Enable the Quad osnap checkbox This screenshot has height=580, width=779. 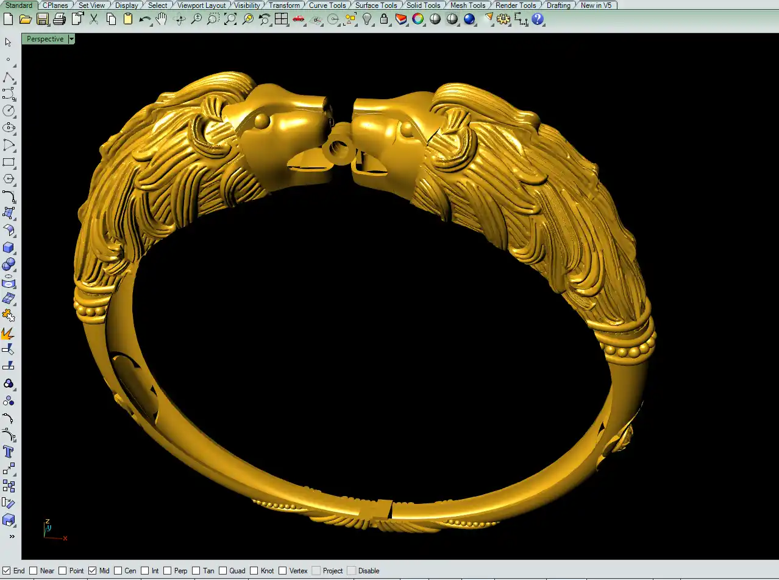click(x=223, y=571)
